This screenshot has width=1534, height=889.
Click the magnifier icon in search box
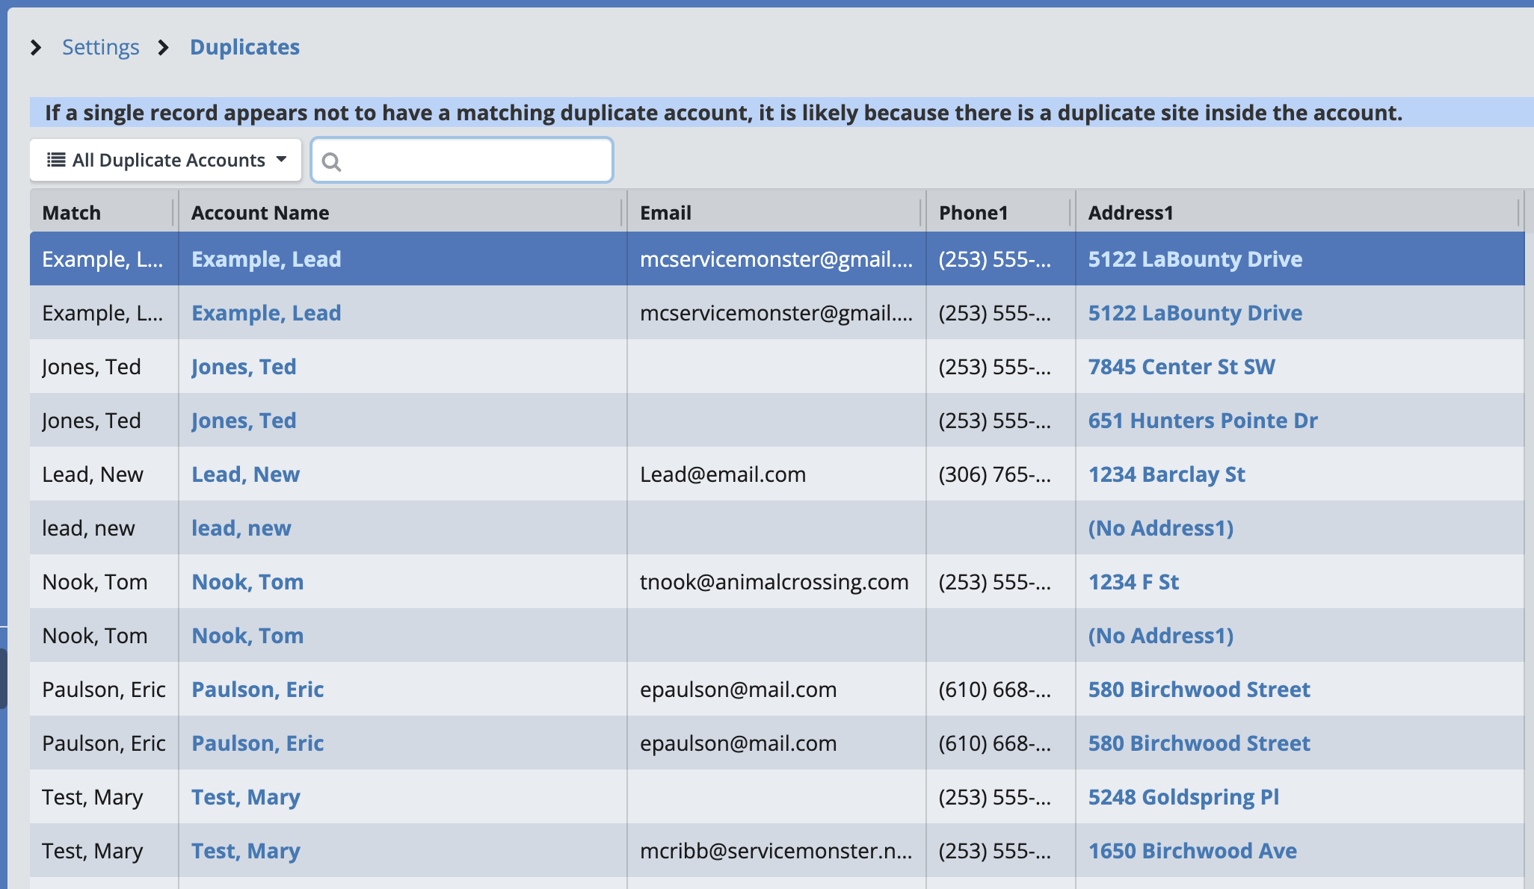pos(331,161)
